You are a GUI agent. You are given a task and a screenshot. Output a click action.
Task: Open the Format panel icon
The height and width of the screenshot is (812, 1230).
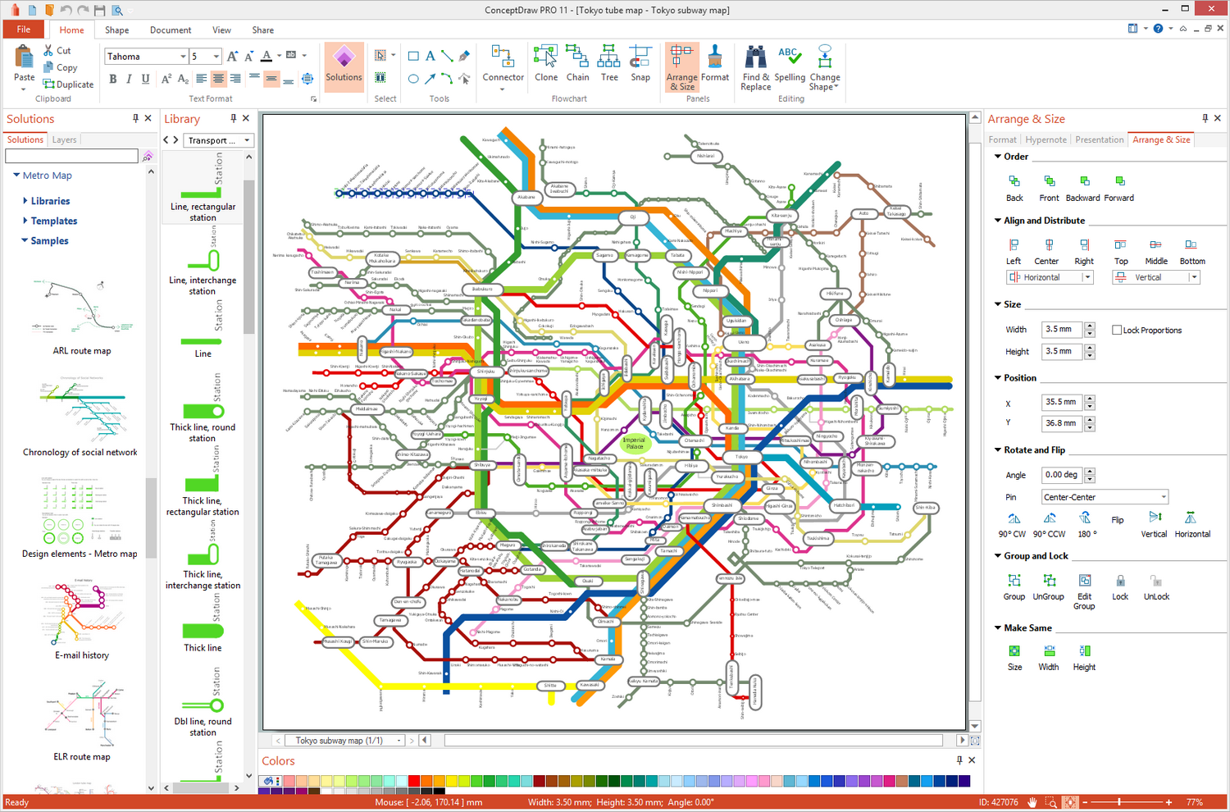[x=715, y=64]
